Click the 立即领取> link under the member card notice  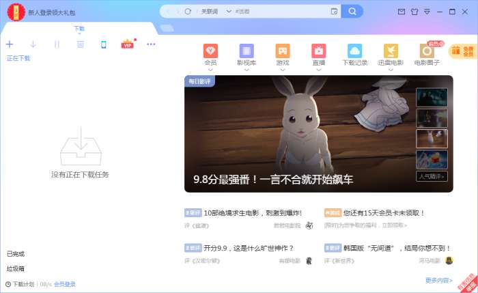pos(395,225)
